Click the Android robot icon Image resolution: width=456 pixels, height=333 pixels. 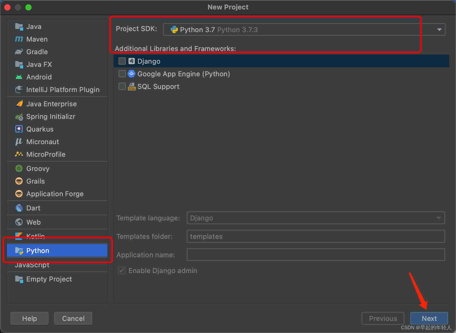click(x=19, y=77)
